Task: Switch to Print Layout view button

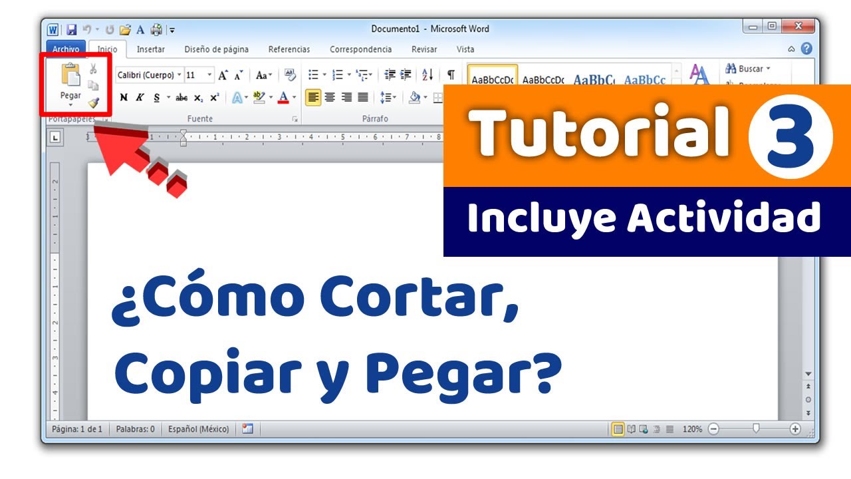Action: click(618, 429)
